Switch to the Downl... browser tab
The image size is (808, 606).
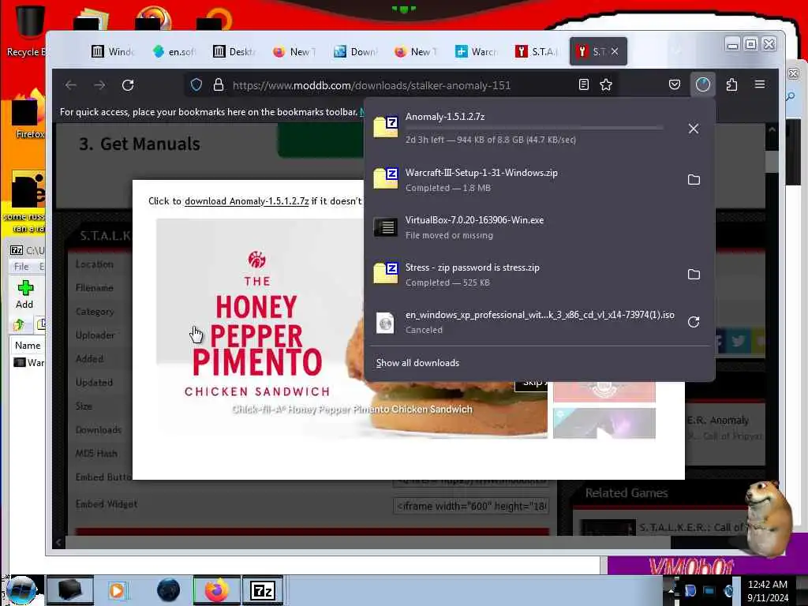356,51
